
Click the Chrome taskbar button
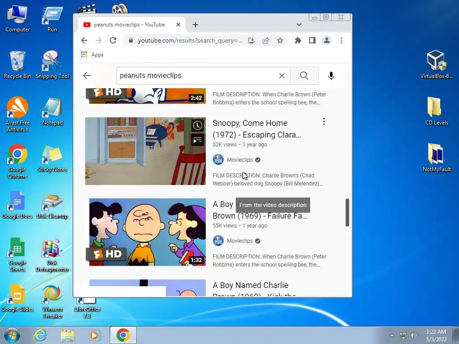(123, 335)
